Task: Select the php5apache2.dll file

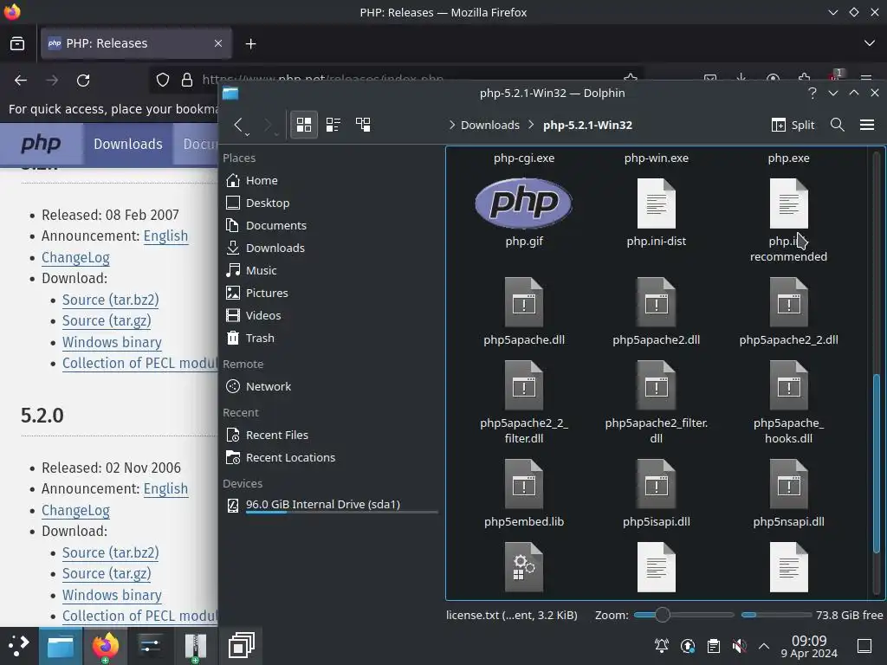Action: [x=657, y=311]
